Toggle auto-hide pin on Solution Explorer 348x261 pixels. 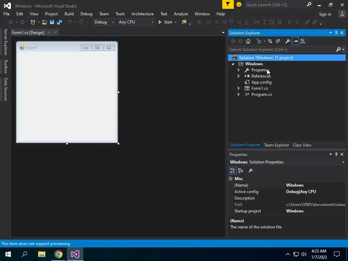point(336,33)
